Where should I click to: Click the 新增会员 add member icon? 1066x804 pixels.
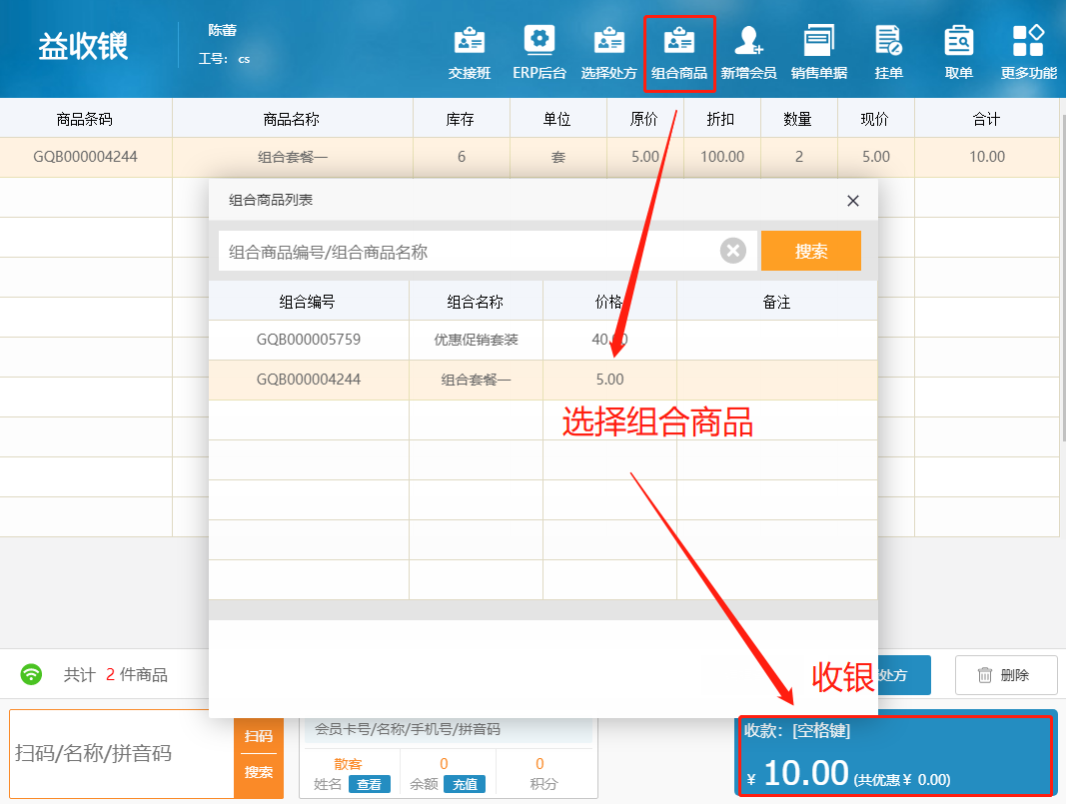pyautogui.click(x=748, y=52)
